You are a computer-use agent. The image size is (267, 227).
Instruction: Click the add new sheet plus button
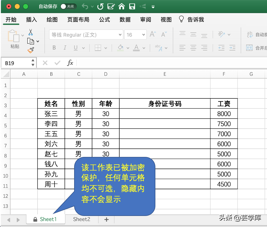coord(107,220)
